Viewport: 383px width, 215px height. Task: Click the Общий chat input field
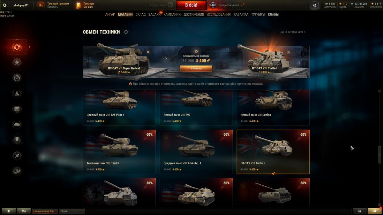pyautogui.click(x=72, y=211)
